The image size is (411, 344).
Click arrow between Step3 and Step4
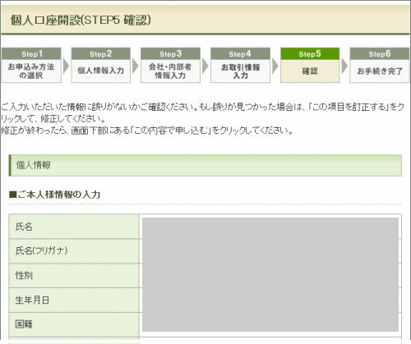(205, 66)
